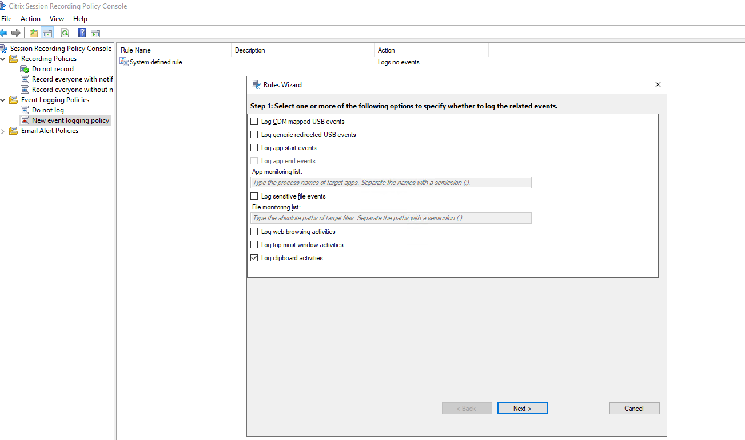Click the Up One Level folder icon
The image size is (745, 440).
(34, 33)
